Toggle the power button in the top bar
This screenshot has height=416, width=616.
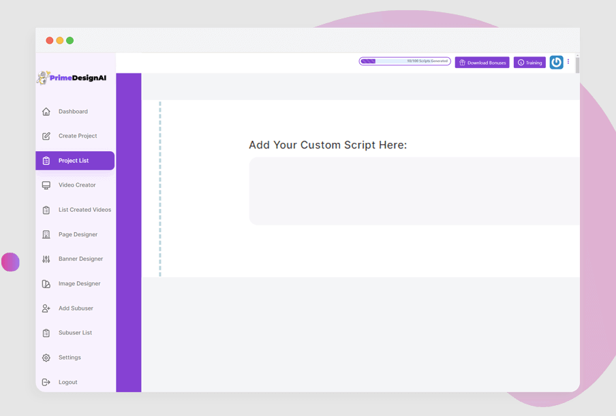(x=556, y=62)
